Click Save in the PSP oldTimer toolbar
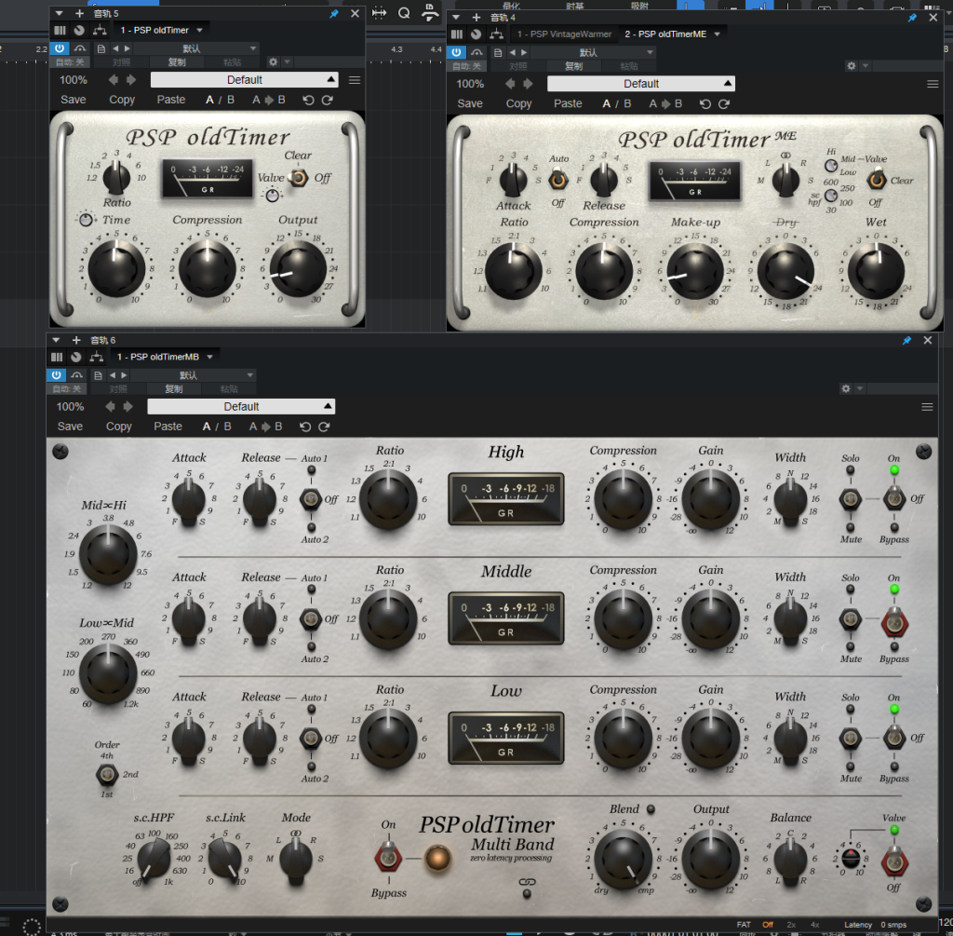Image resolution: width=953 pixels, height=936 pixels. 73,100
